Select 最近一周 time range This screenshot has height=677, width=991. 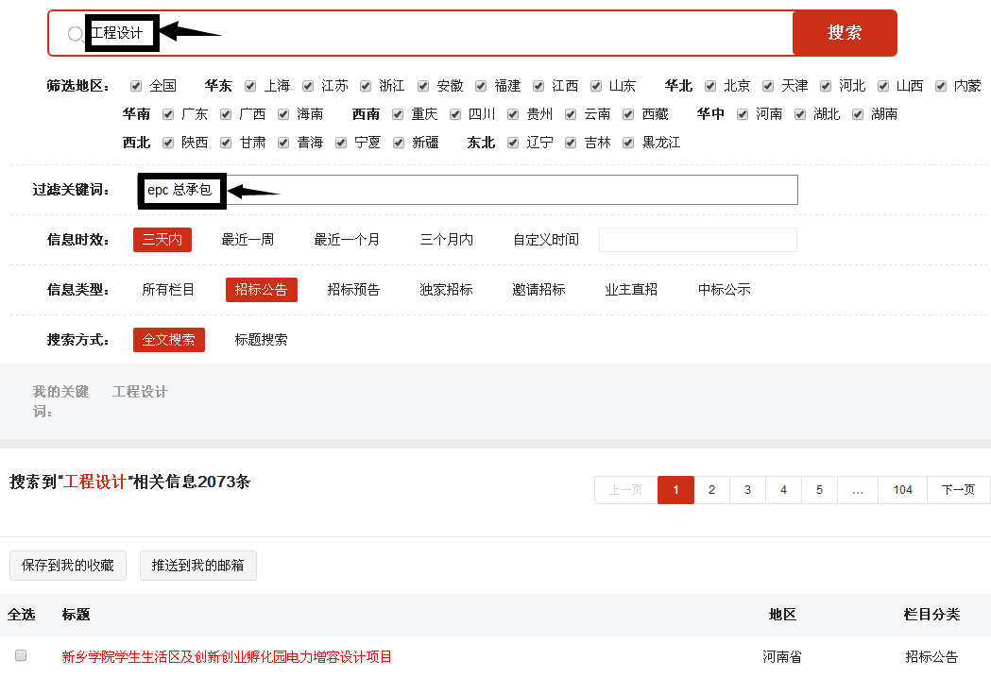click(248, 240)
